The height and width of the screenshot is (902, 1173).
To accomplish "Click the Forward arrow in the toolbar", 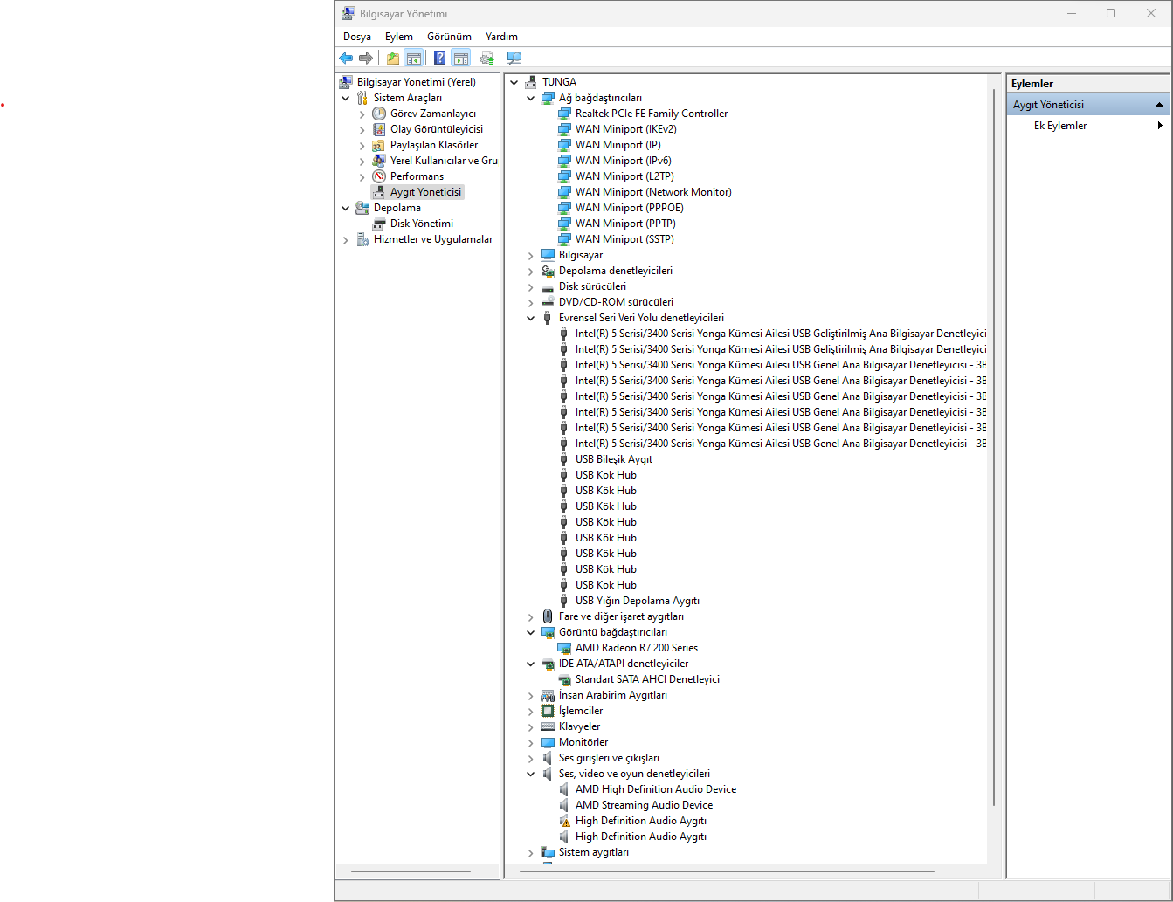I will tap(366, 59).
